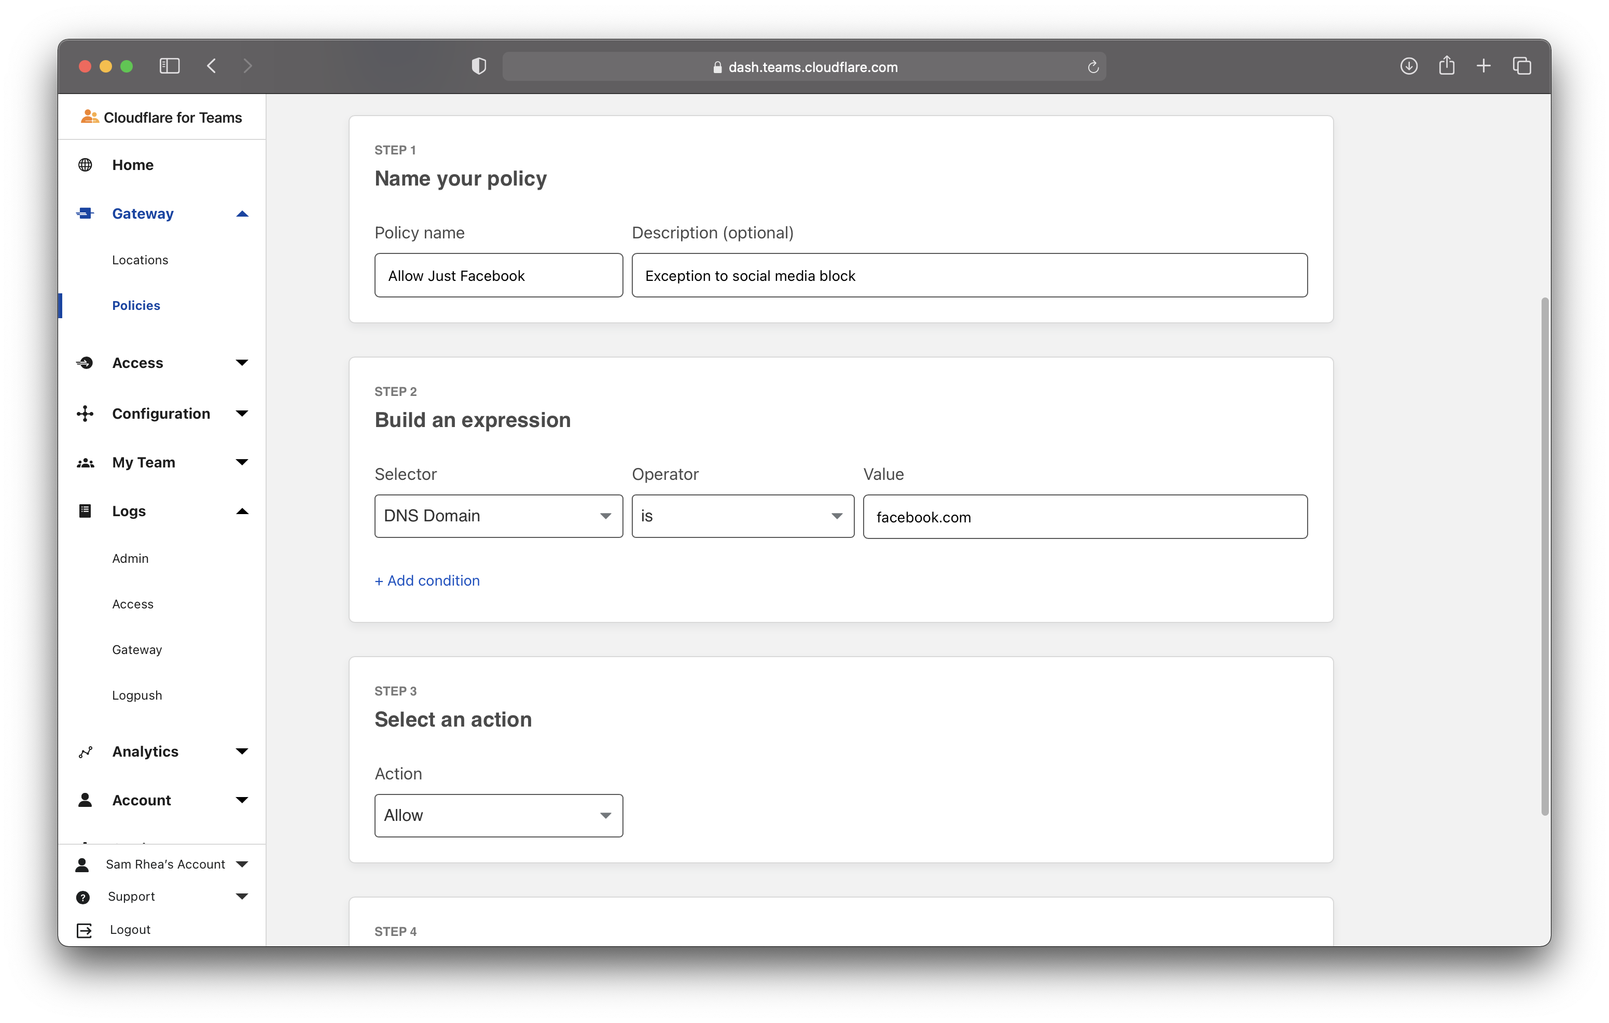Open a new tab with plus icon
Image resolution: width=1609 pixels, height=1023 pixels.
pyautogui.click(x=1483, y=66)
